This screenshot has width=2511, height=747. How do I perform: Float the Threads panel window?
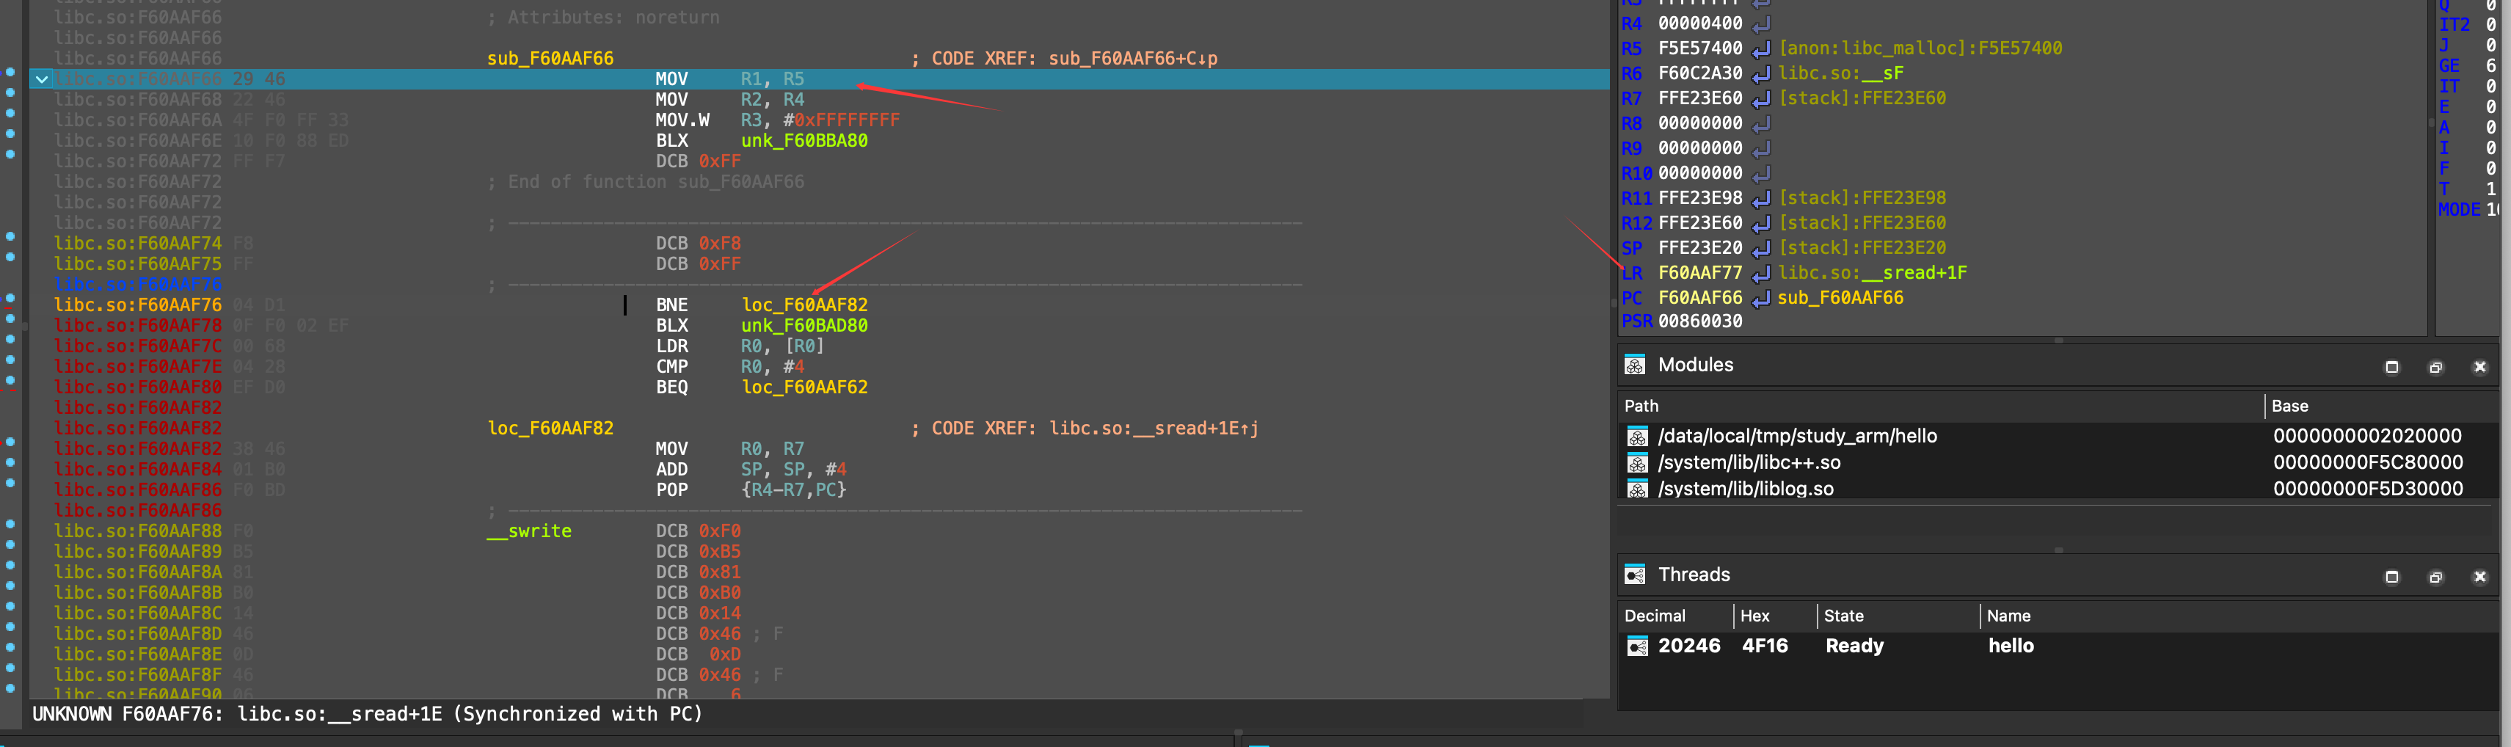coord(2435,577)
